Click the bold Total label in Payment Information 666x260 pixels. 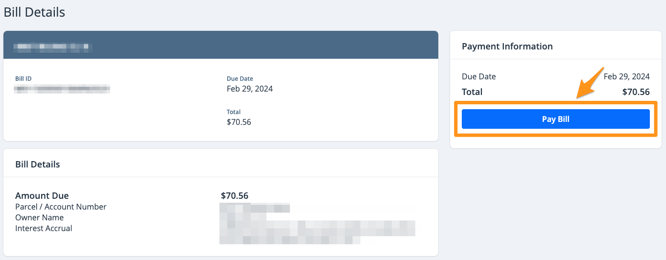(x=472, y=92)
